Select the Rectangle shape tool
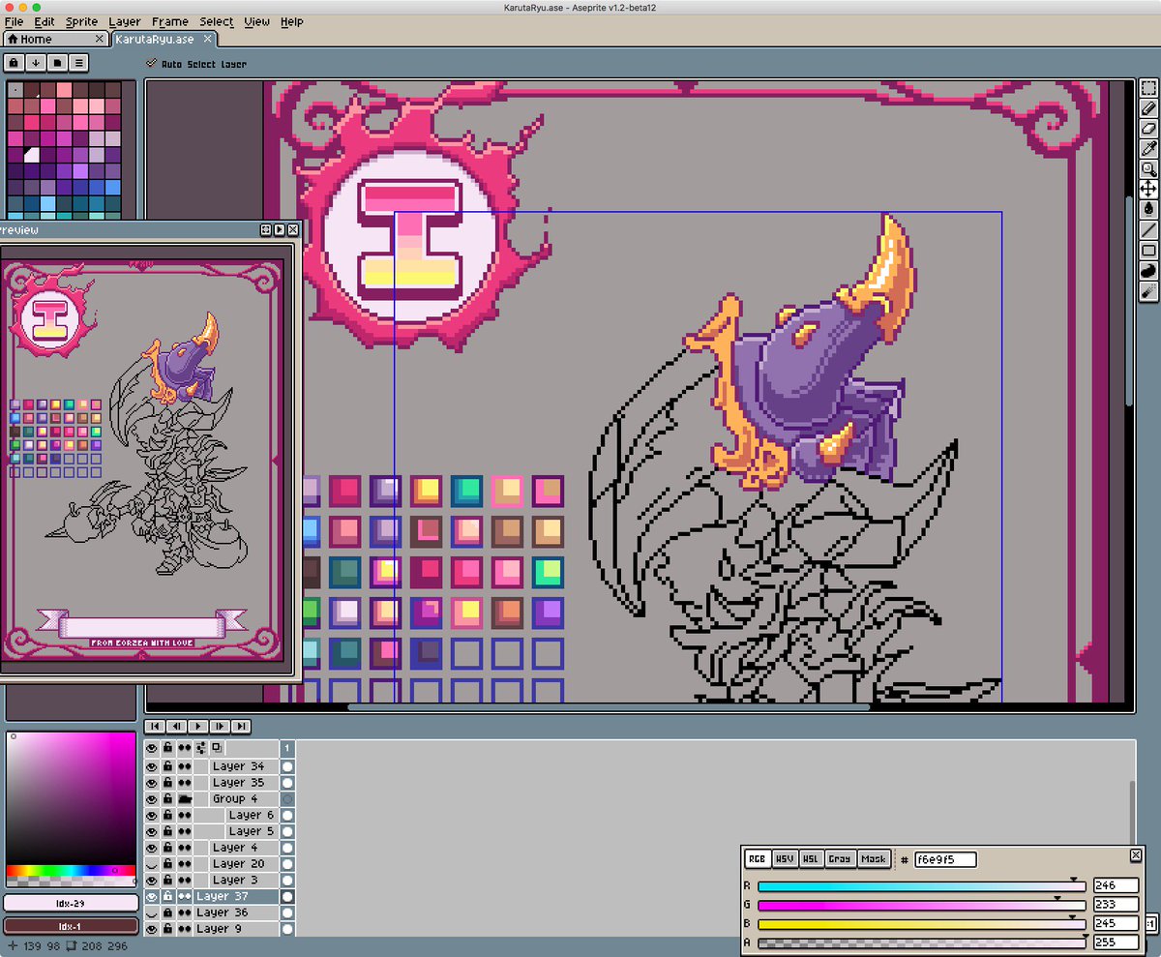The height and width of the screenshot is (957, 1161). 1148,250
